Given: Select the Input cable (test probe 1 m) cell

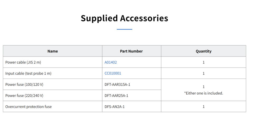Looking at the screenshot, I should pyautogui.click(x=53, y=73).
